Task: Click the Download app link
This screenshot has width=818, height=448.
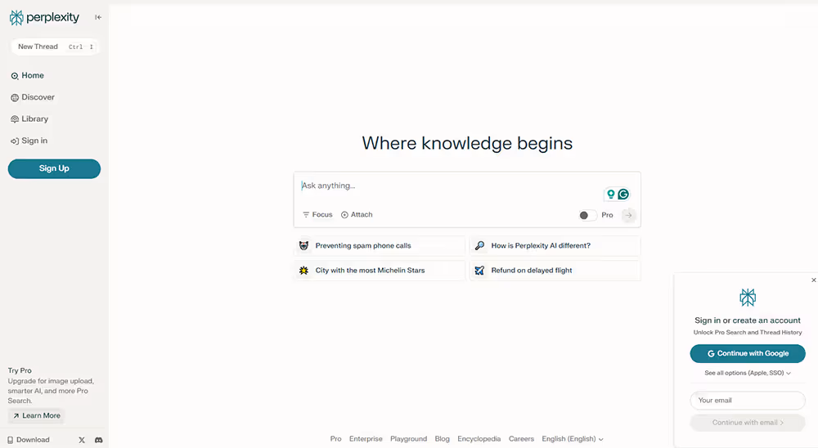Action: click(28, 440)
